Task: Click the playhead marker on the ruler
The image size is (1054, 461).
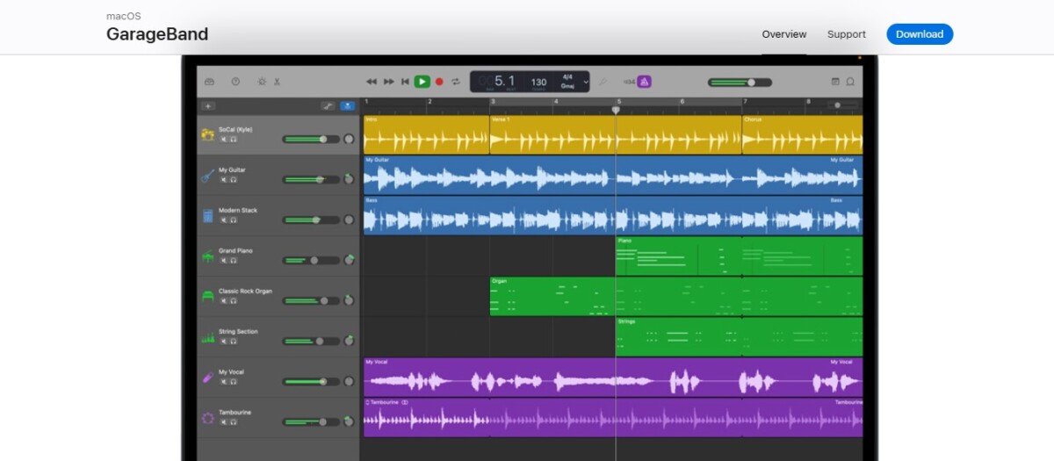Action: point(616,110)
